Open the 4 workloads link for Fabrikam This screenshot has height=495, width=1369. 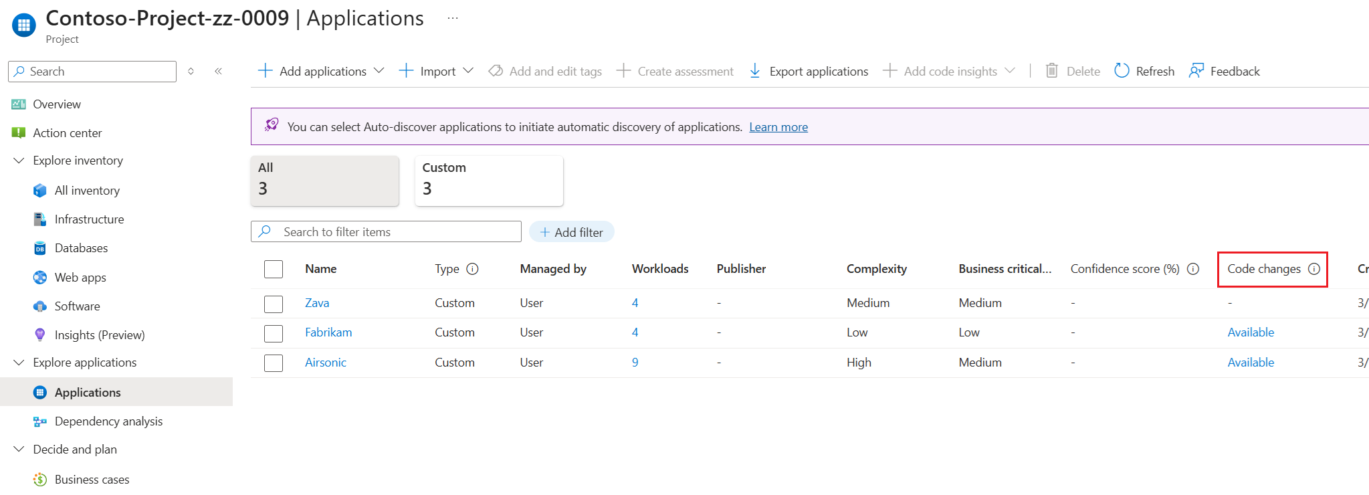[x=635, y=332]
